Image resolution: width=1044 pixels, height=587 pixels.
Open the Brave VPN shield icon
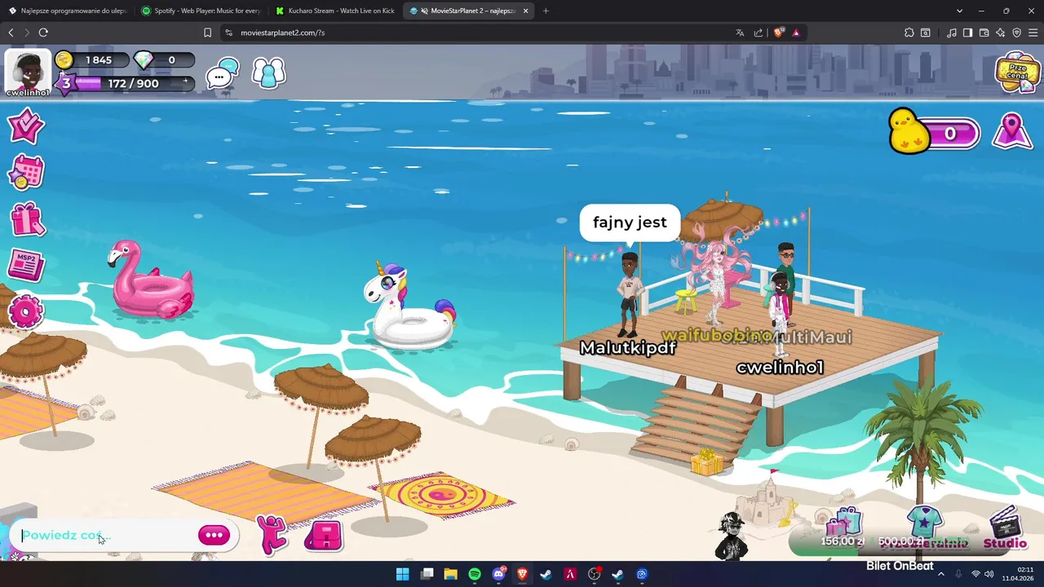(x=1017, y=33)
